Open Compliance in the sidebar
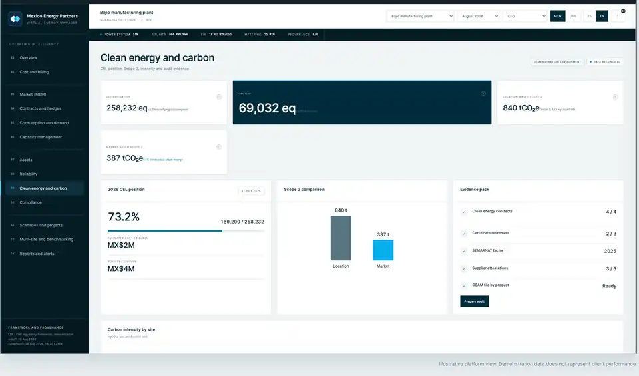Image resolution: width=639 pixels, height=376 pixels. 45,202
